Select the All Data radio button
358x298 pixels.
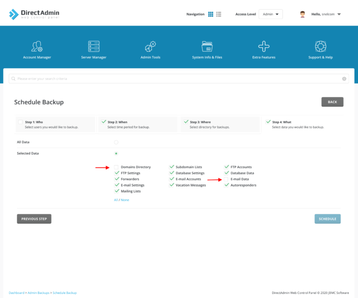(x=116, y=142)
